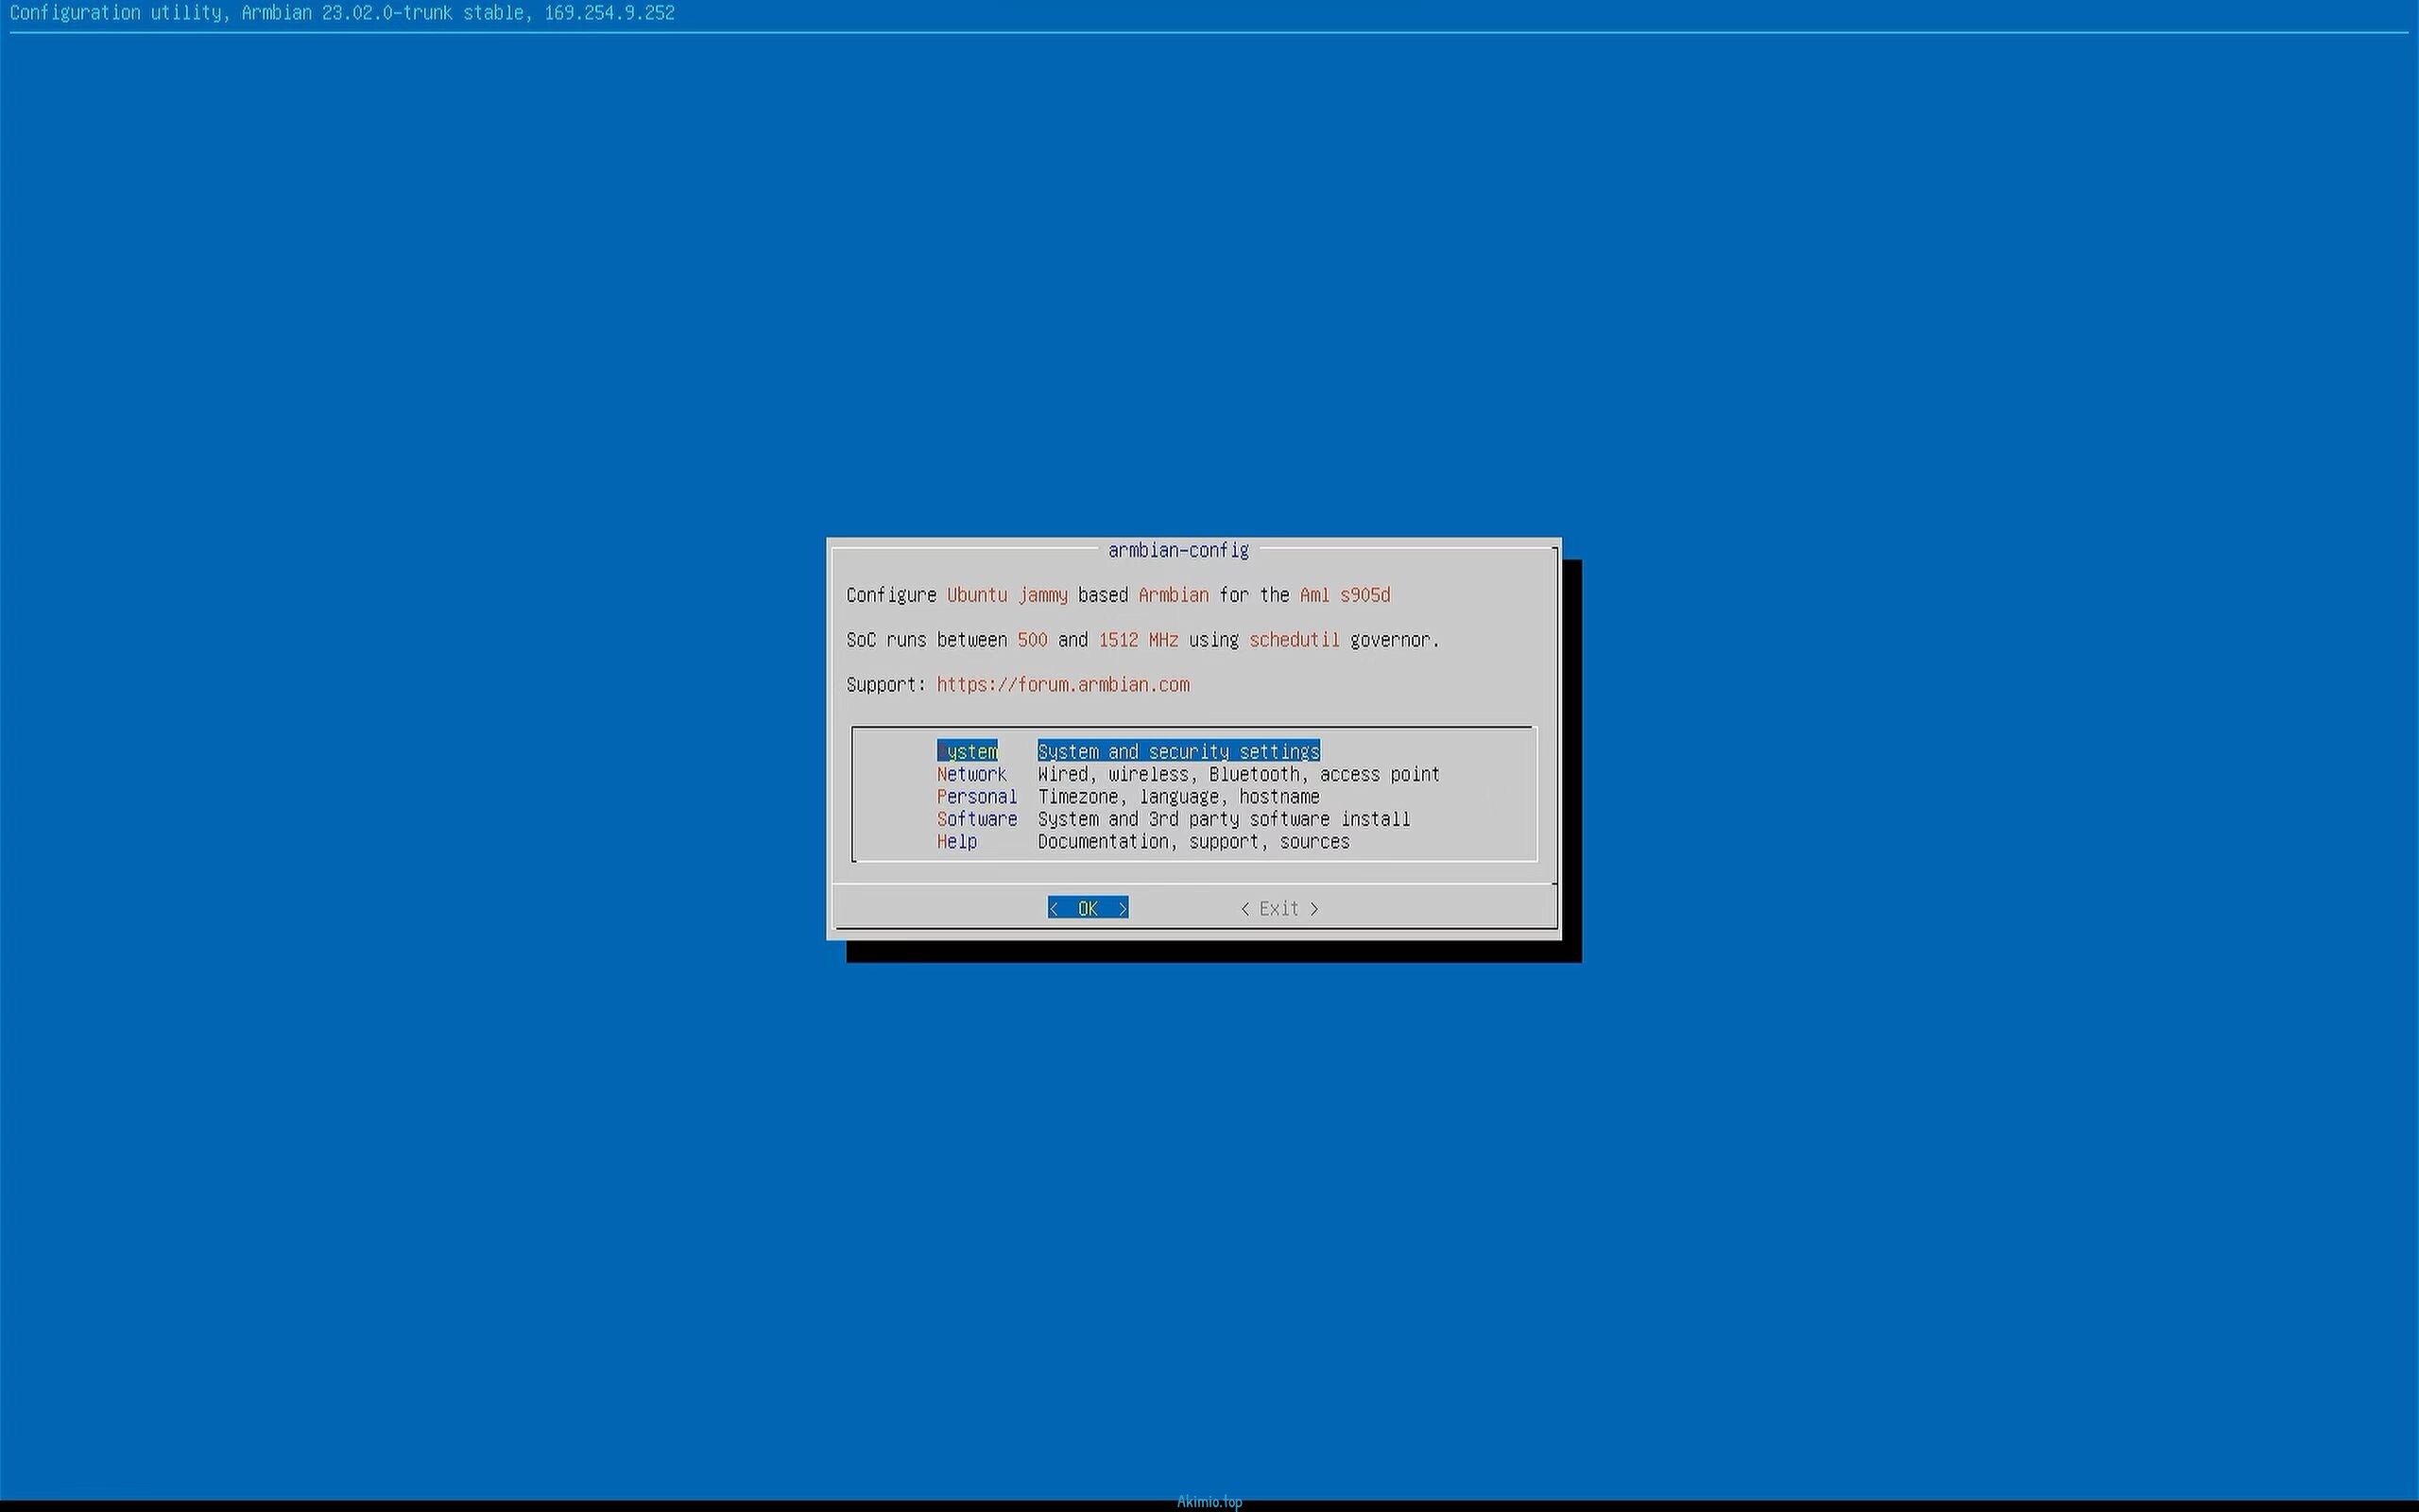The height and width of the screenshot is (1512, 2419).
Task: Select the Help menu entry
Action: coord(956,841)
